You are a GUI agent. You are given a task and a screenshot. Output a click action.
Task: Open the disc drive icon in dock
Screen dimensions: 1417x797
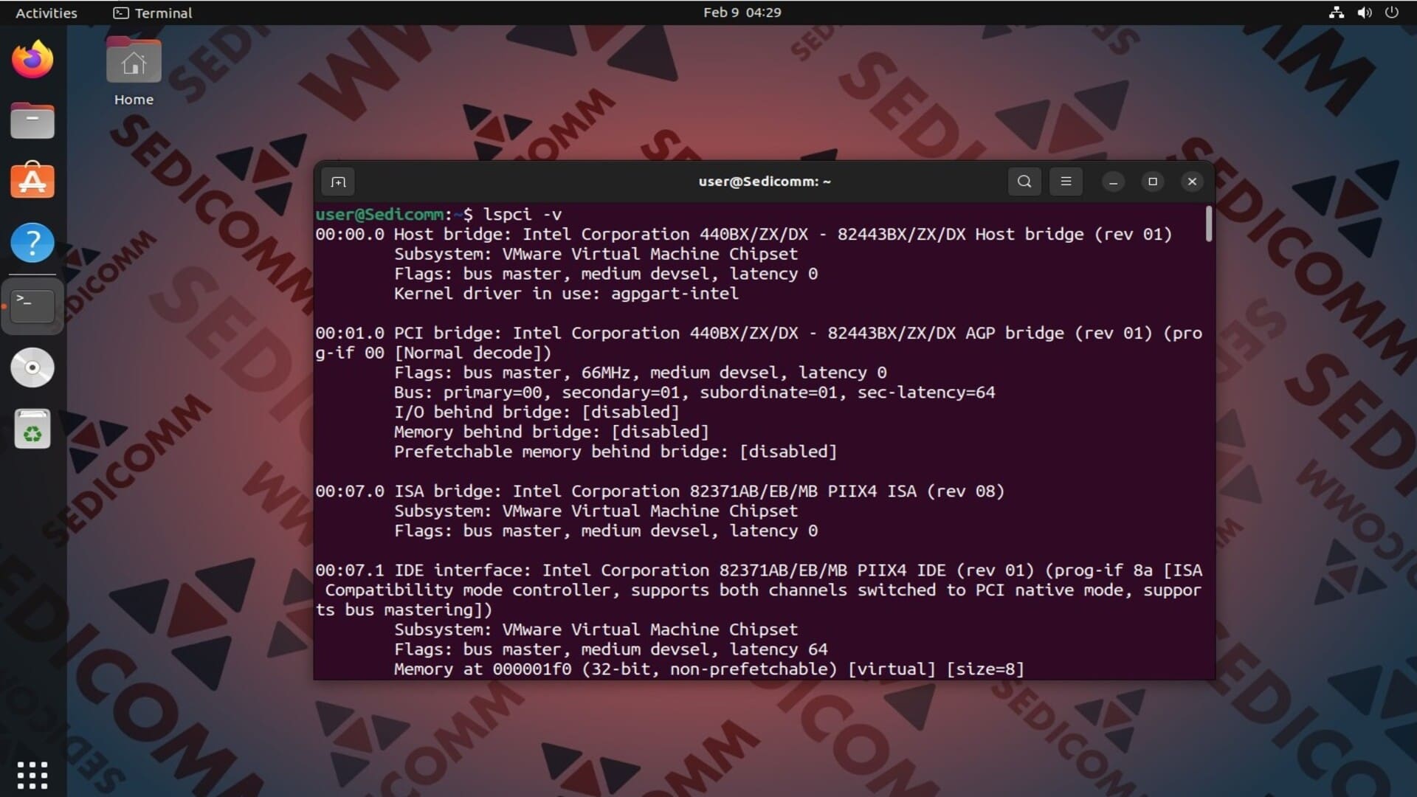click(32, 368)
